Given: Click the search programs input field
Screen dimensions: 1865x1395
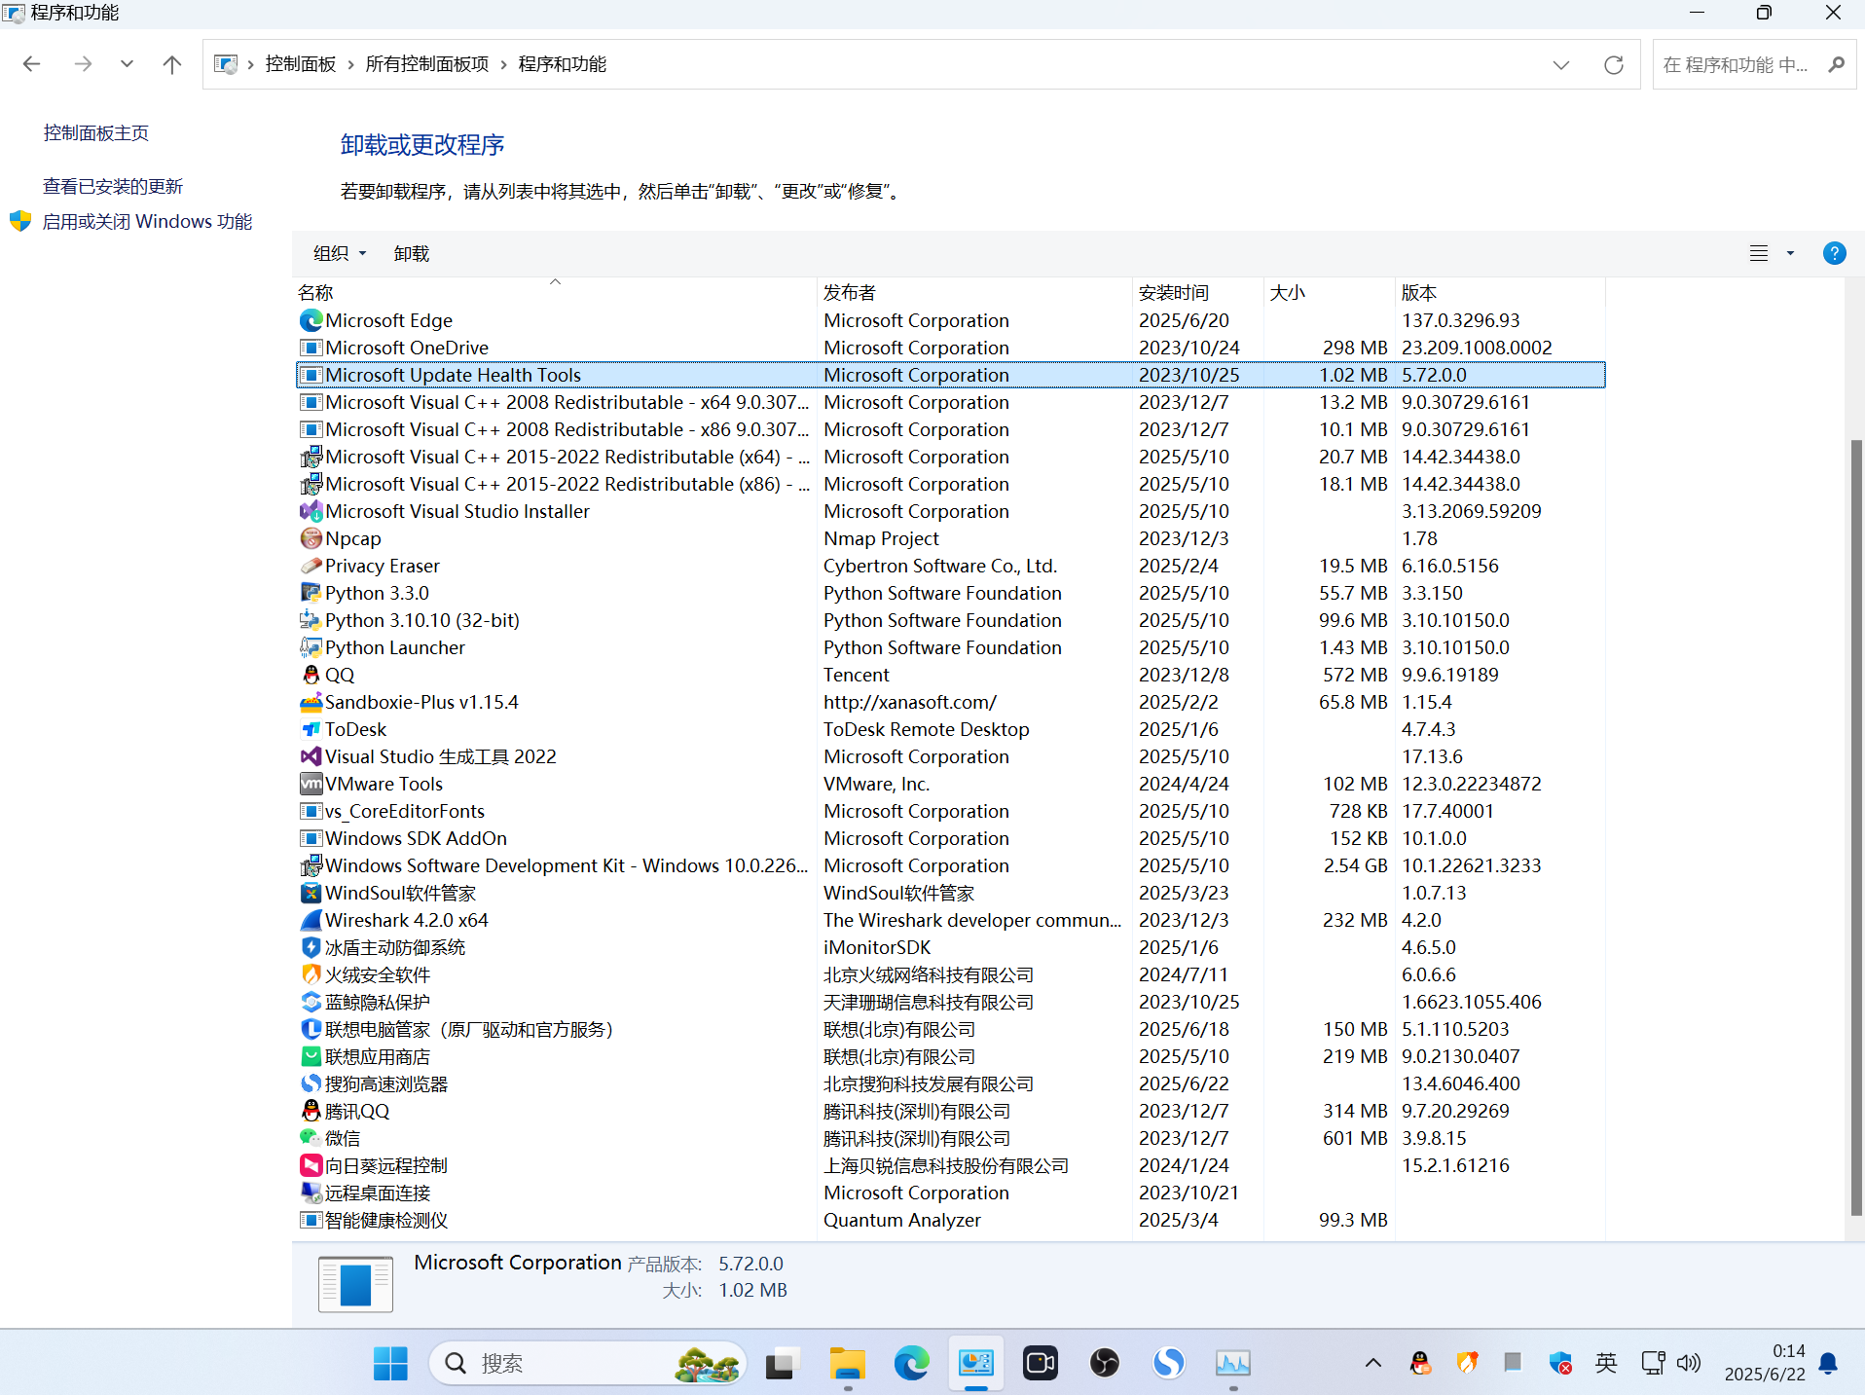Looking at the screenshot, I should click(1738, 64).
